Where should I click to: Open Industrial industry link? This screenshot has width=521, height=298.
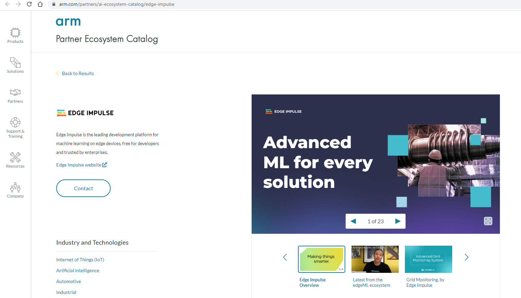tap(66, 292)
